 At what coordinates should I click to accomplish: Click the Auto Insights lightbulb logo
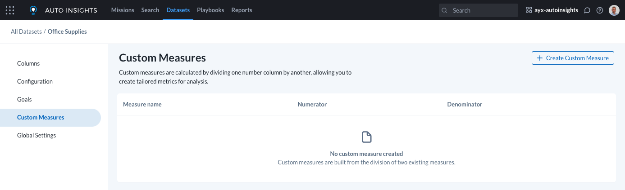click(33, 10)
